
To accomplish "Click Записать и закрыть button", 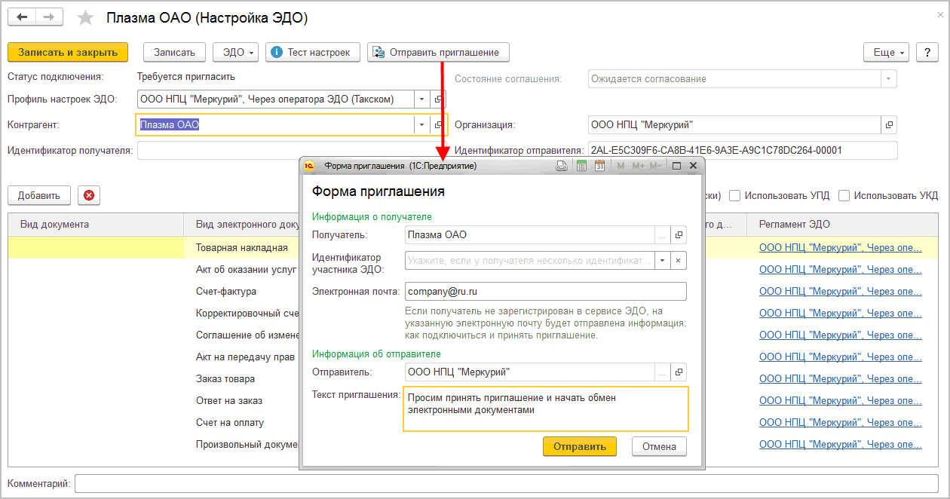I will (x=68, y=52).
